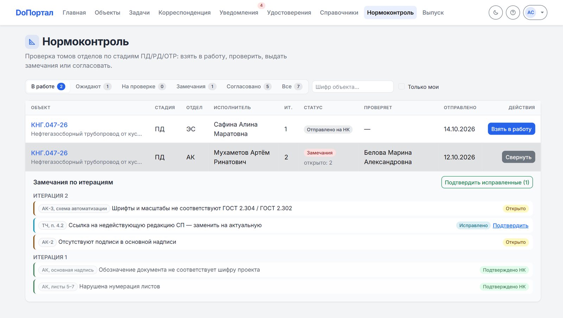The height and width of the screenshot is (318, 563).
Task: Click the Исправлено status badge
Action: tap(473, 225)
